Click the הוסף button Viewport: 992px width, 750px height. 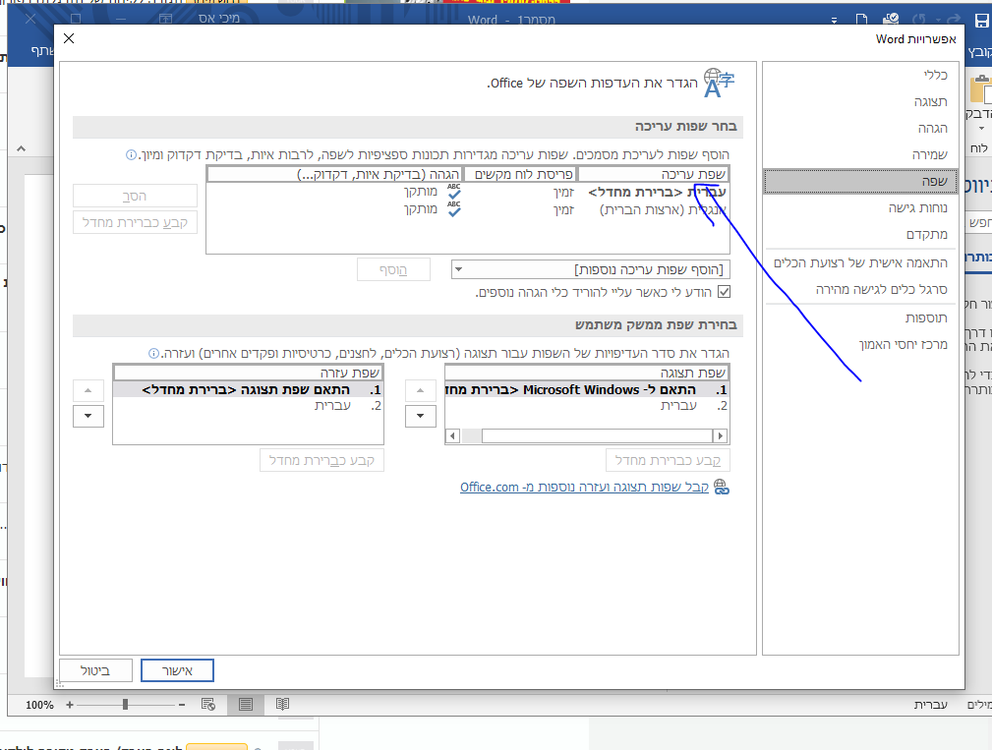(393, 270)
